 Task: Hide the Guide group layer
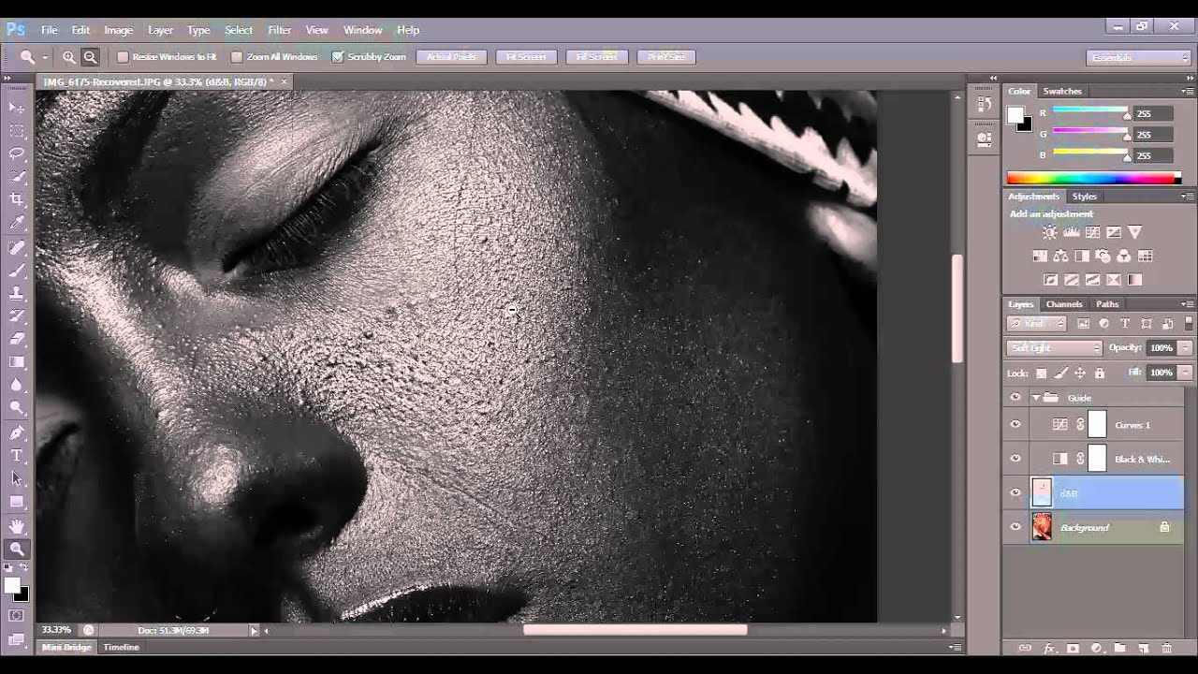(1015, 397)
